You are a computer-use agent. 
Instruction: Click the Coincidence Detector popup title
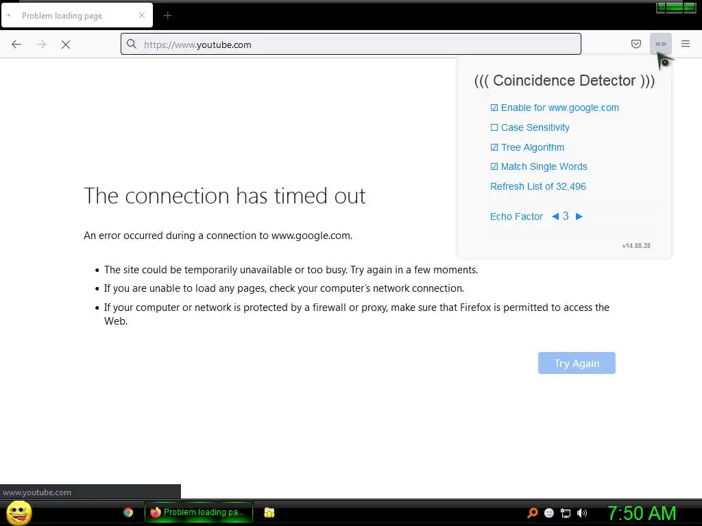564,81
